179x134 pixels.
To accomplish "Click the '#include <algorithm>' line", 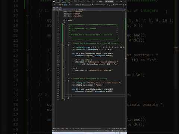I will point(73,16).
